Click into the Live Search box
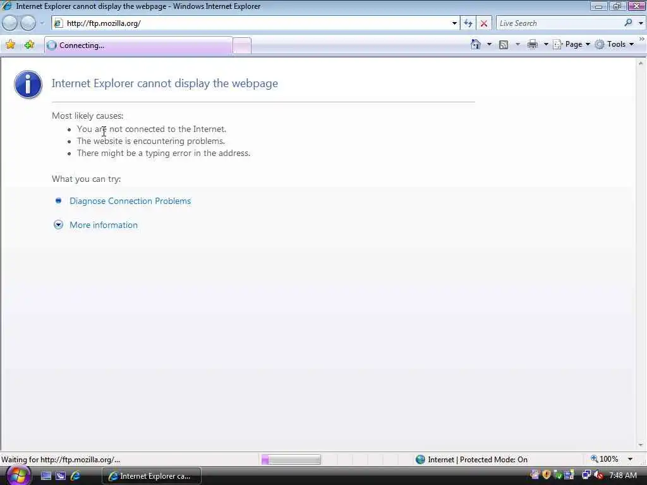Screen dimensions: 647x485 click(559, 23)
